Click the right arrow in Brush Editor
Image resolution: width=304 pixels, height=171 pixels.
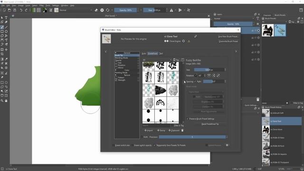(236, 51)
